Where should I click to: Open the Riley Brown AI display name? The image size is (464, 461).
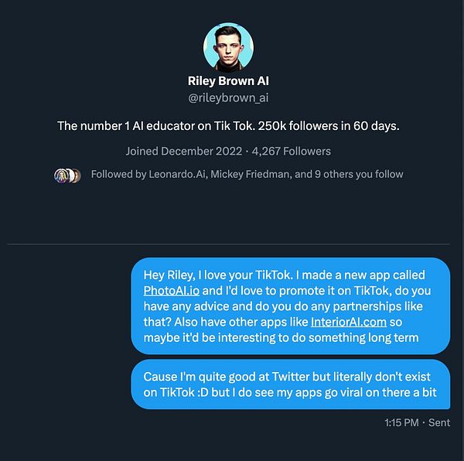click(228, 81)
